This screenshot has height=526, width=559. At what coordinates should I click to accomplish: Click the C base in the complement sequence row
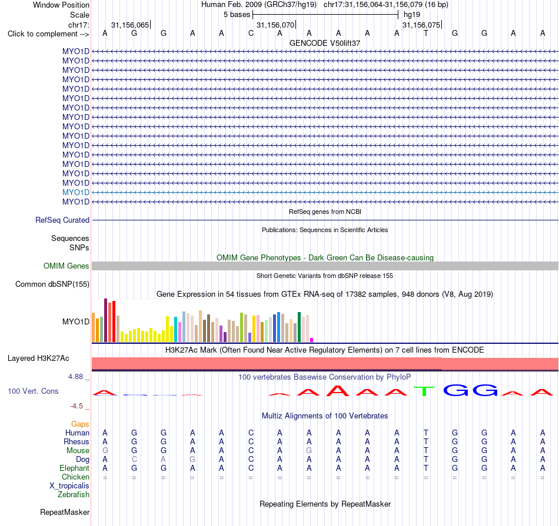coord(251,33)
